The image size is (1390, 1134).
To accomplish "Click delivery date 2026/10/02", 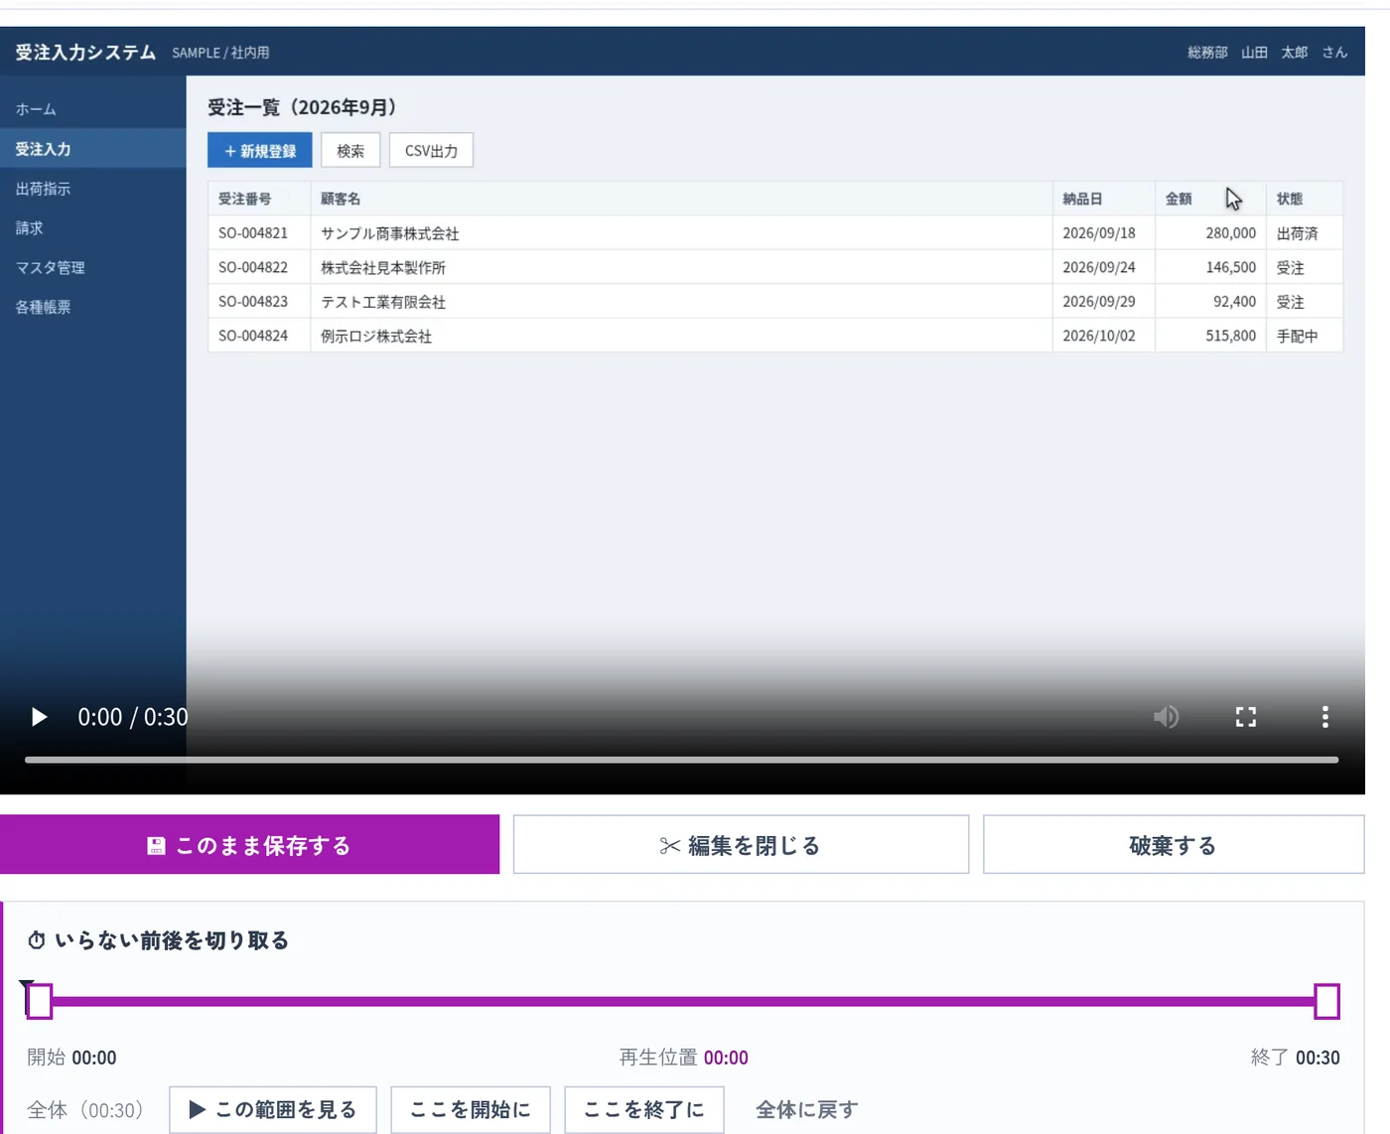I will (x=1099, y=336).
